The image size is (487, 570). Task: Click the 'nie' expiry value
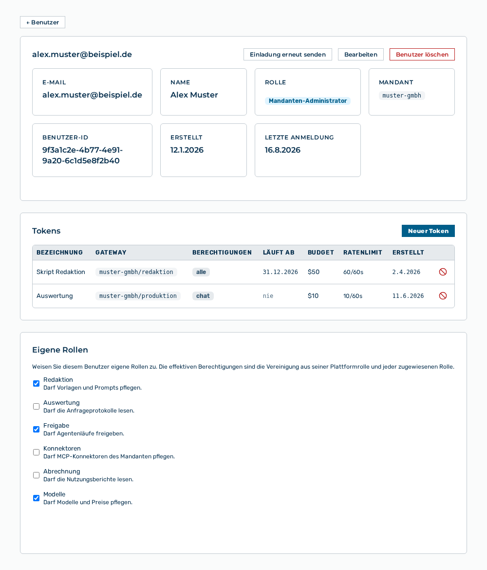click(x=268, y=296)
